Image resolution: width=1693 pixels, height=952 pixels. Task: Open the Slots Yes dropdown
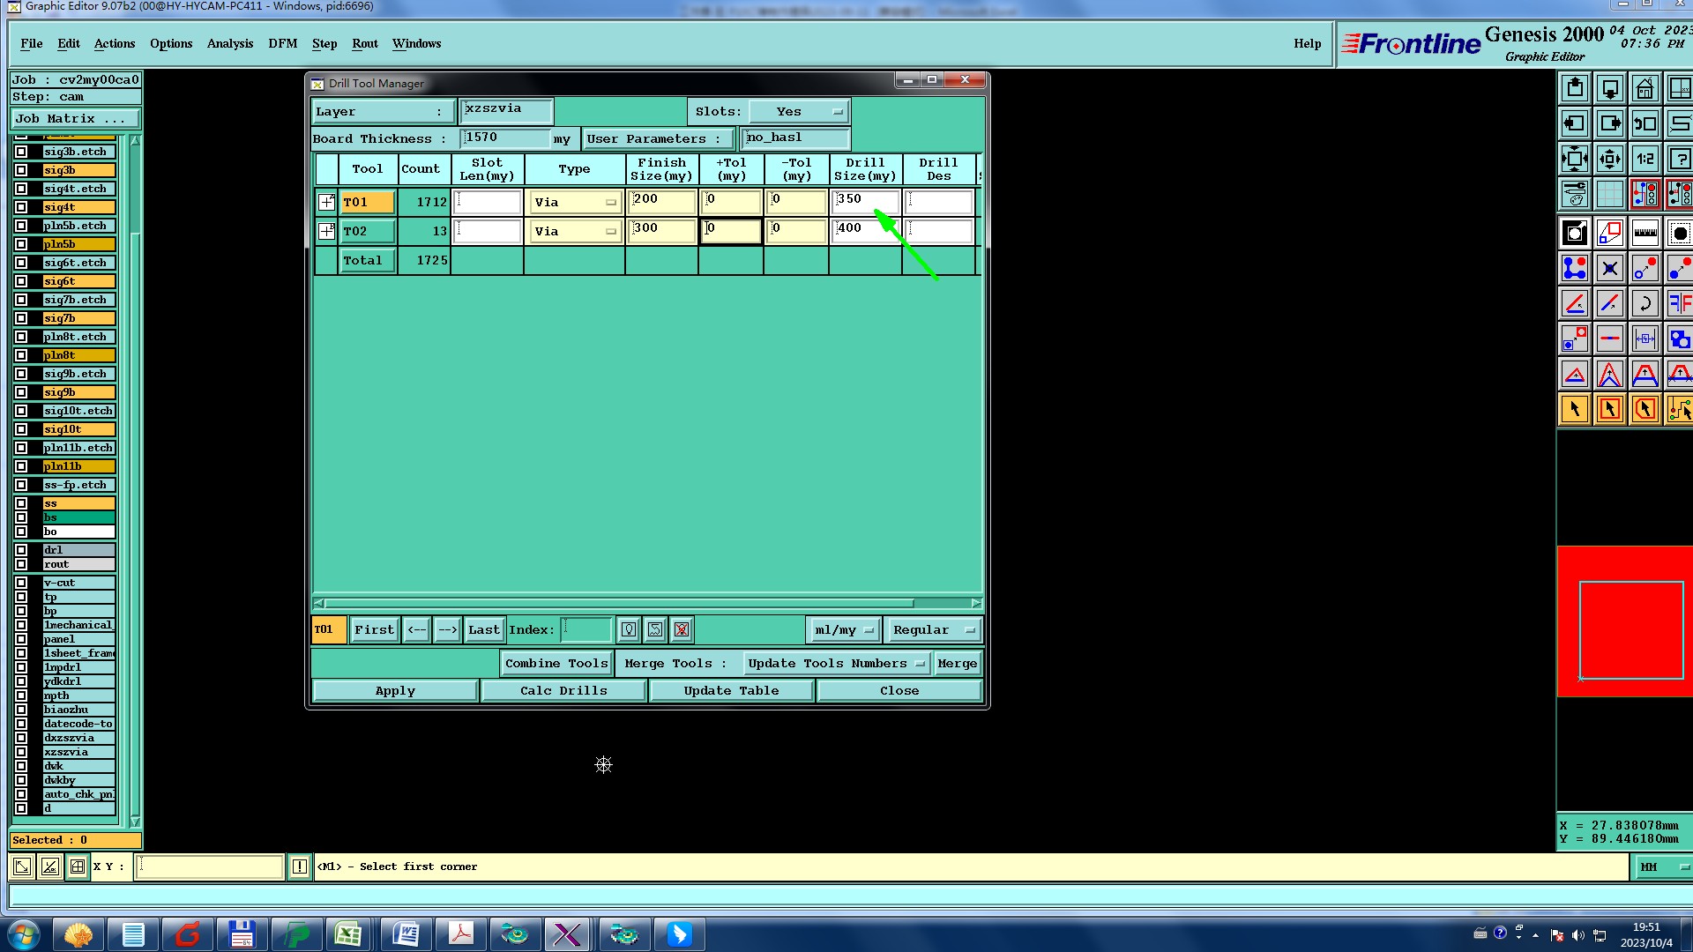(x=798, y=112)
